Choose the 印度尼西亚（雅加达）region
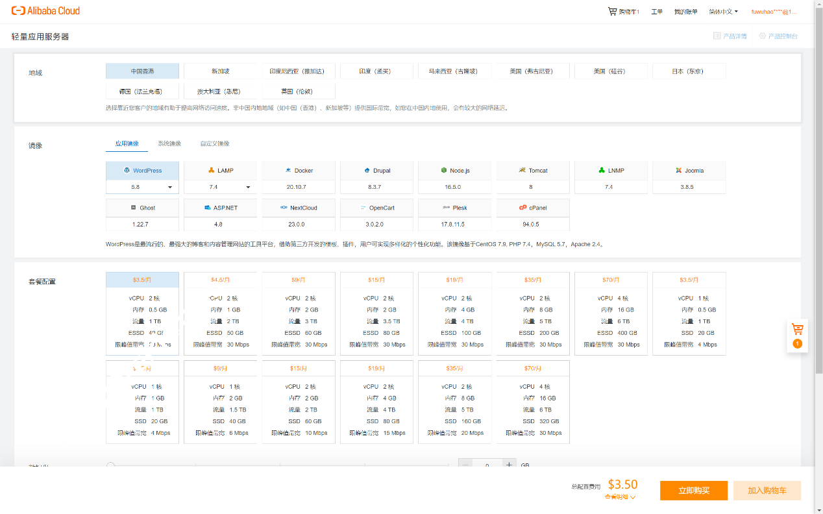Viewport: 823px width, 514px height. click(x=299, y=71)
